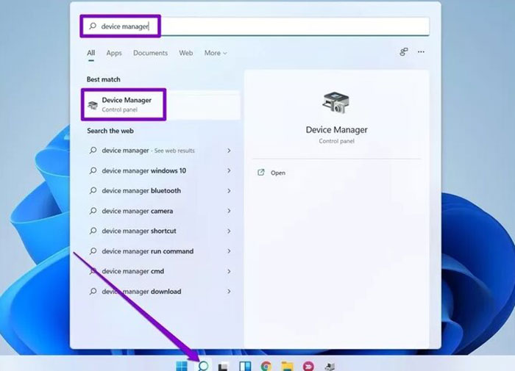Click Open in the preview pane
The width and height of the screenshot is (515, 371).
point(278,173)
